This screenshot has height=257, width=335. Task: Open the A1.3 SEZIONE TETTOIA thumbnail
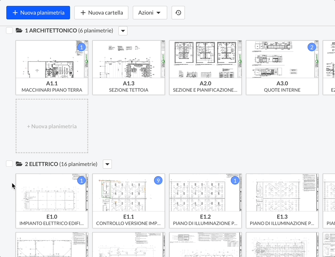pos(129,59)
